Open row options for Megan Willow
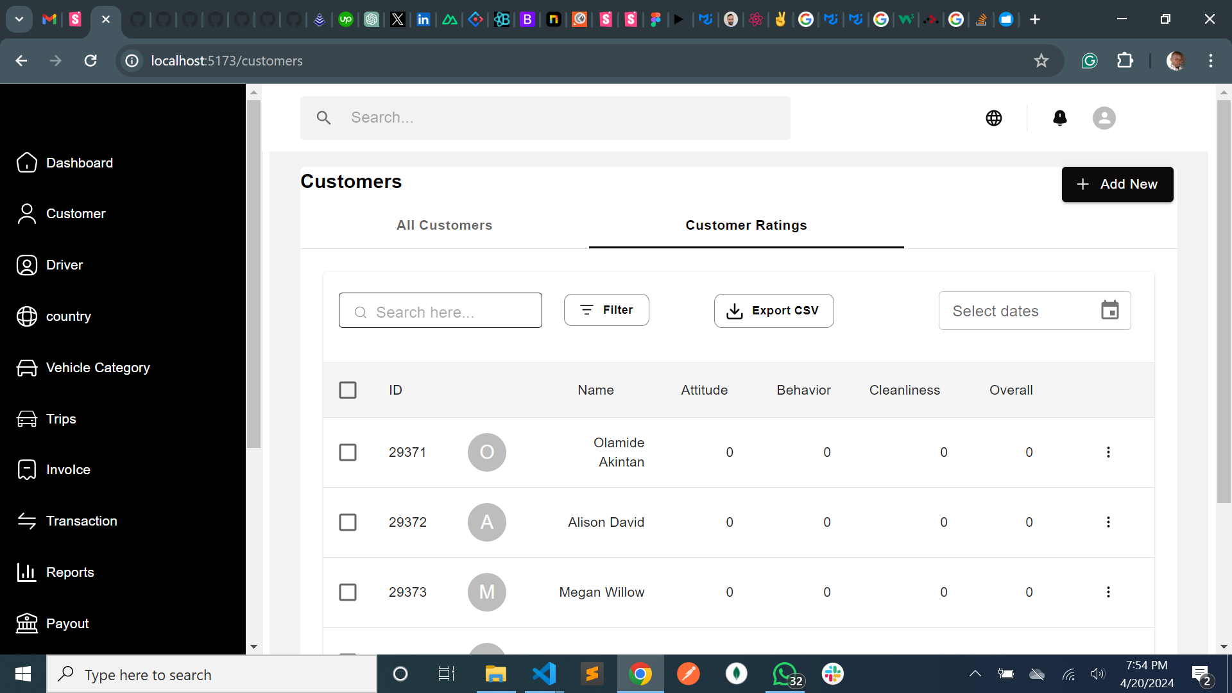The height and width of the screenshot is (693, 1232). pos(1108,592)
